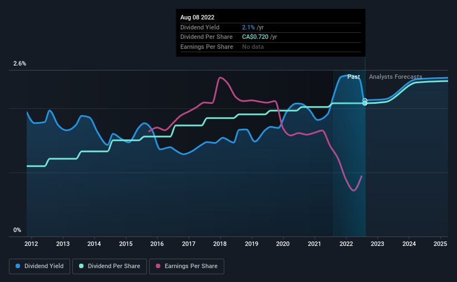Toggle the Dividend Per Share legend button
The height and width of the screenshot is (282, 457).
(110, 266)
